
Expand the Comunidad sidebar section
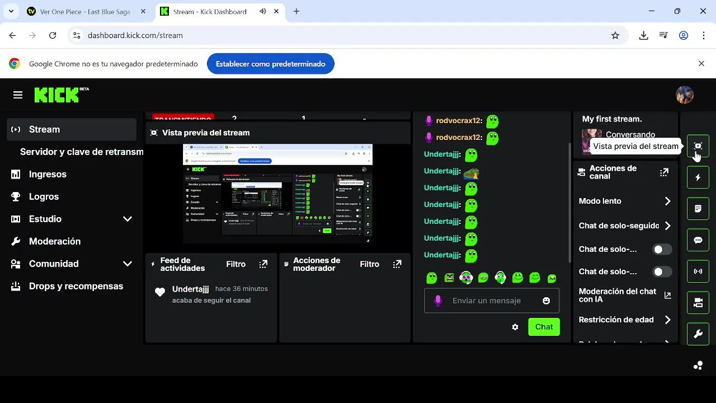point(128,264)
